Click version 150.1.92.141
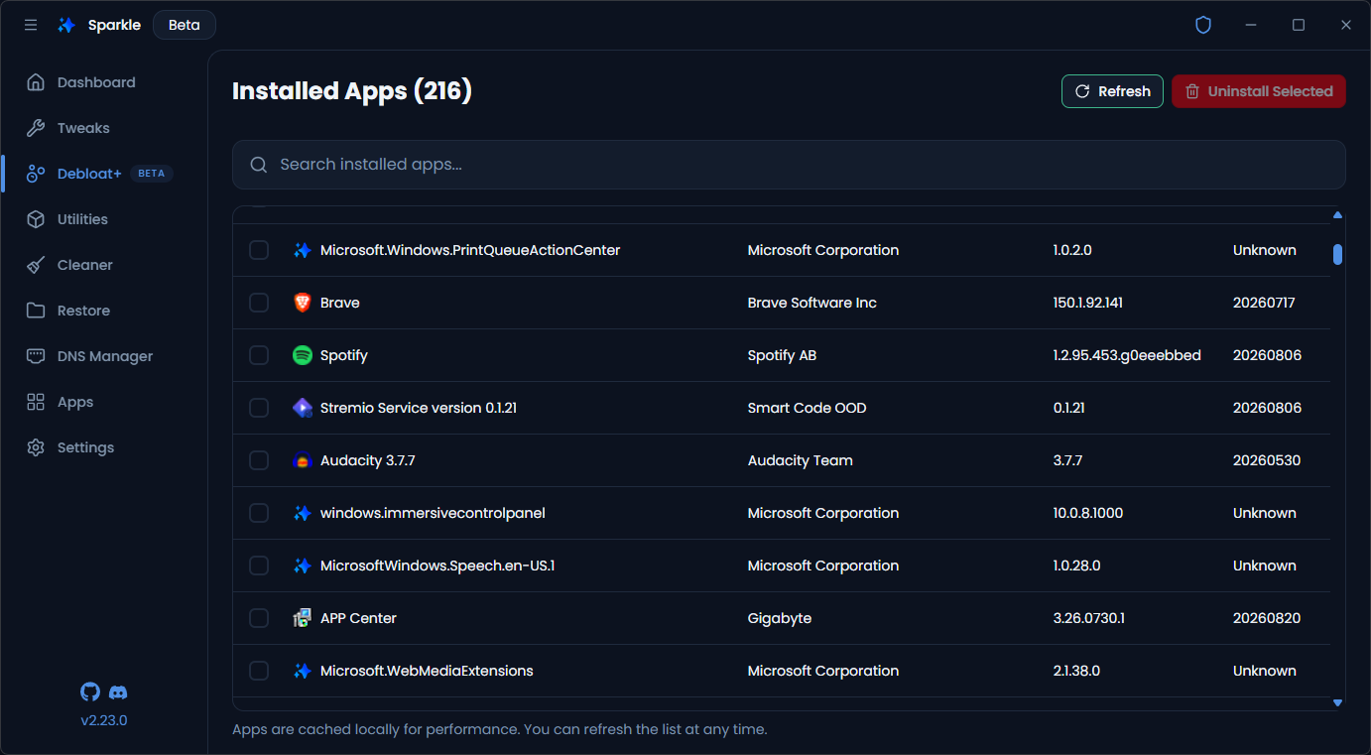This screenshot has height=755, width=1371. click(1087, 303)
